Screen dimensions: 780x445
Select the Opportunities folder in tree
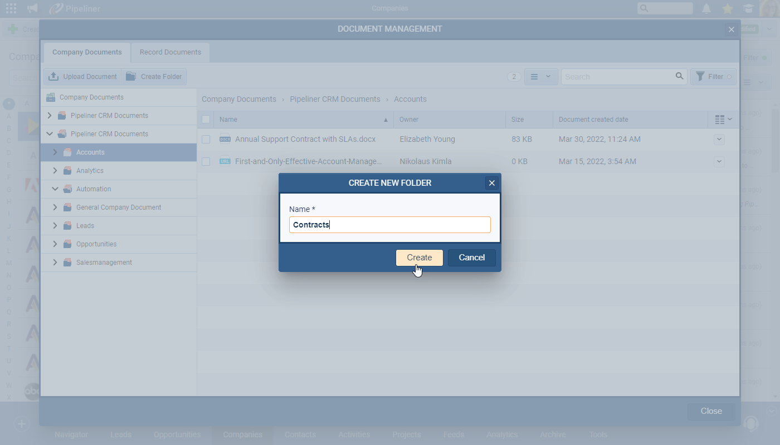[96, 244]
